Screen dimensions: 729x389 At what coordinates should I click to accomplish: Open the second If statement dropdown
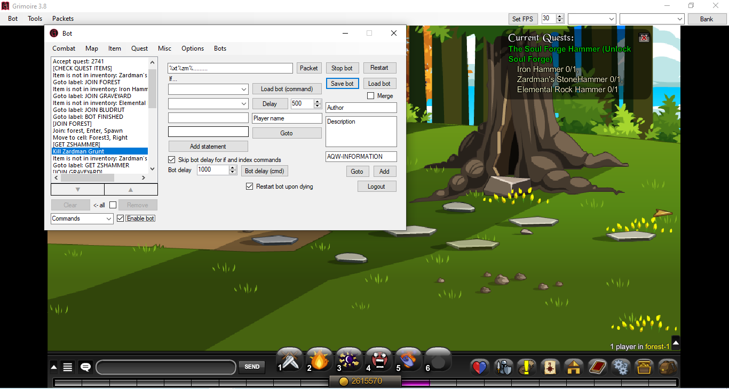point(208,103)
